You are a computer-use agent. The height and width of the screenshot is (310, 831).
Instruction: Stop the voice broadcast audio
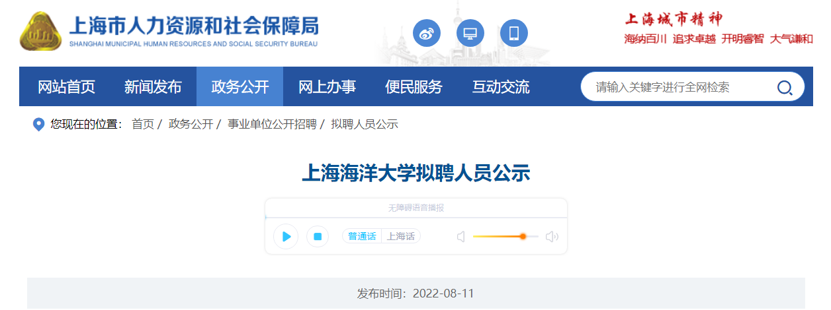coord(318,236)
